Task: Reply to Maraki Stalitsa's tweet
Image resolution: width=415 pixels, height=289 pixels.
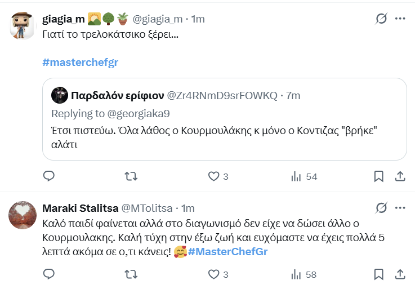Action: pos(49,275)
